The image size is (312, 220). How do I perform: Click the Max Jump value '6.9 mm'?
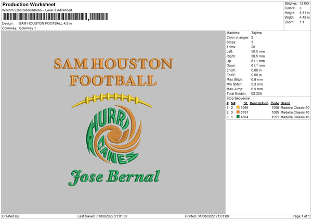point(257,89)
